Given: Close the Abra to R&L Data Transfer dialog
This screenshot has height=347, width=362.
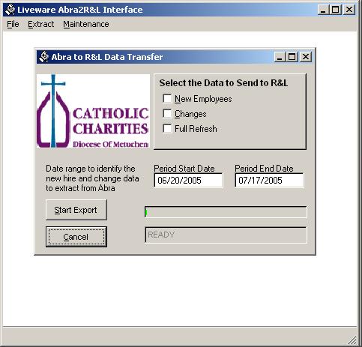Looking at the screenshot, I should click(x=306, y=57).
